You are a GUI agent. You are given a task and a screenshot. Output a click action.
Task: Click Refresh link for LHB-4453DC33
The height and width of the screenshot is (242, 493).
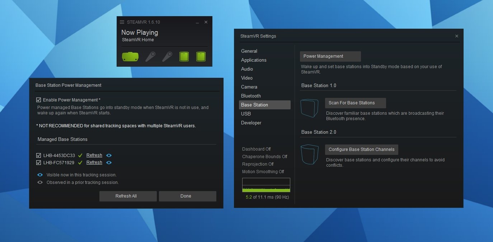tap(94, 155)
